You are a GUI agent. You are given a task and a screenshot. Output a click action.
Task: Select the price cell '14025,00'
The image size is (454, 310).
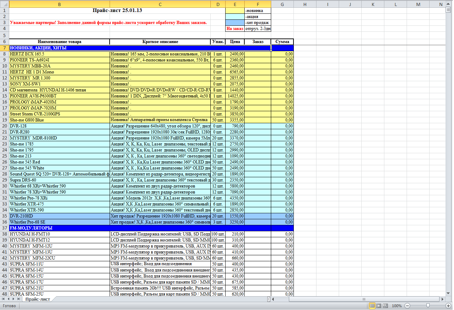pyautogui.click(x=235, y=96)
